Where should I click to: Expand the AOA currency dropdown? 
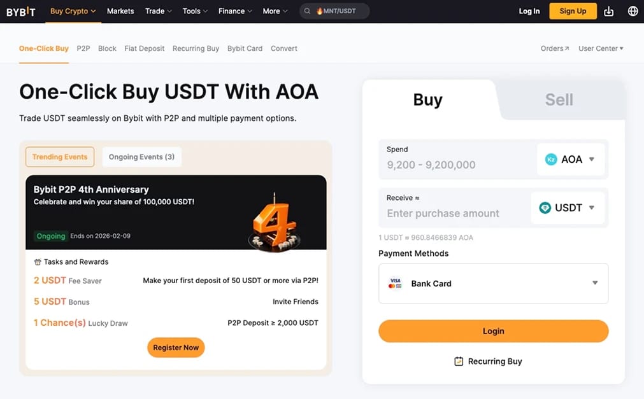[571, 159]
